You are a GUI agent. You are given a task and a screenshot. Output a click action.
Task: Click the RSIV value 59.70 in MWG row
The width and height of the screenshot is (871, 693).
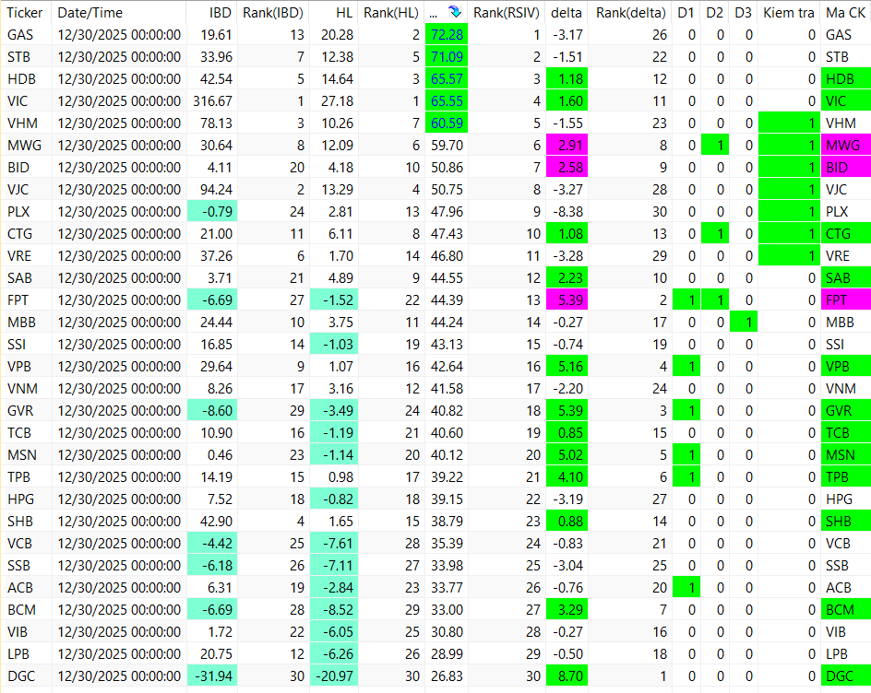coord(447,146)
